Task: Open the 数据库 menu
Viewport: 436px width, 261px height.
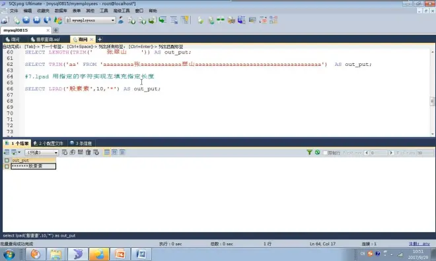Action: coord(61,11)
